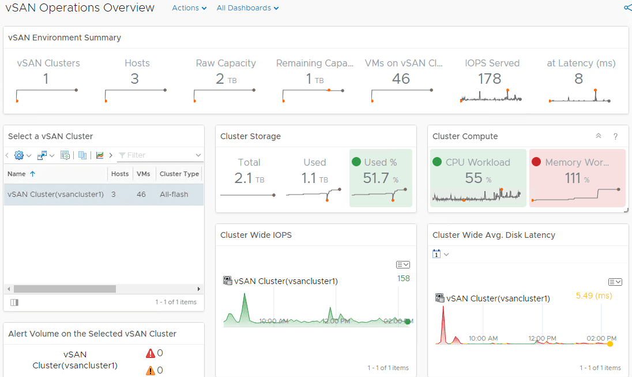This screenshot has width=632, height=377.
Task: Toggle the legend on Cluster Wide Avg. Disk Latency
Action: point(615,282)
